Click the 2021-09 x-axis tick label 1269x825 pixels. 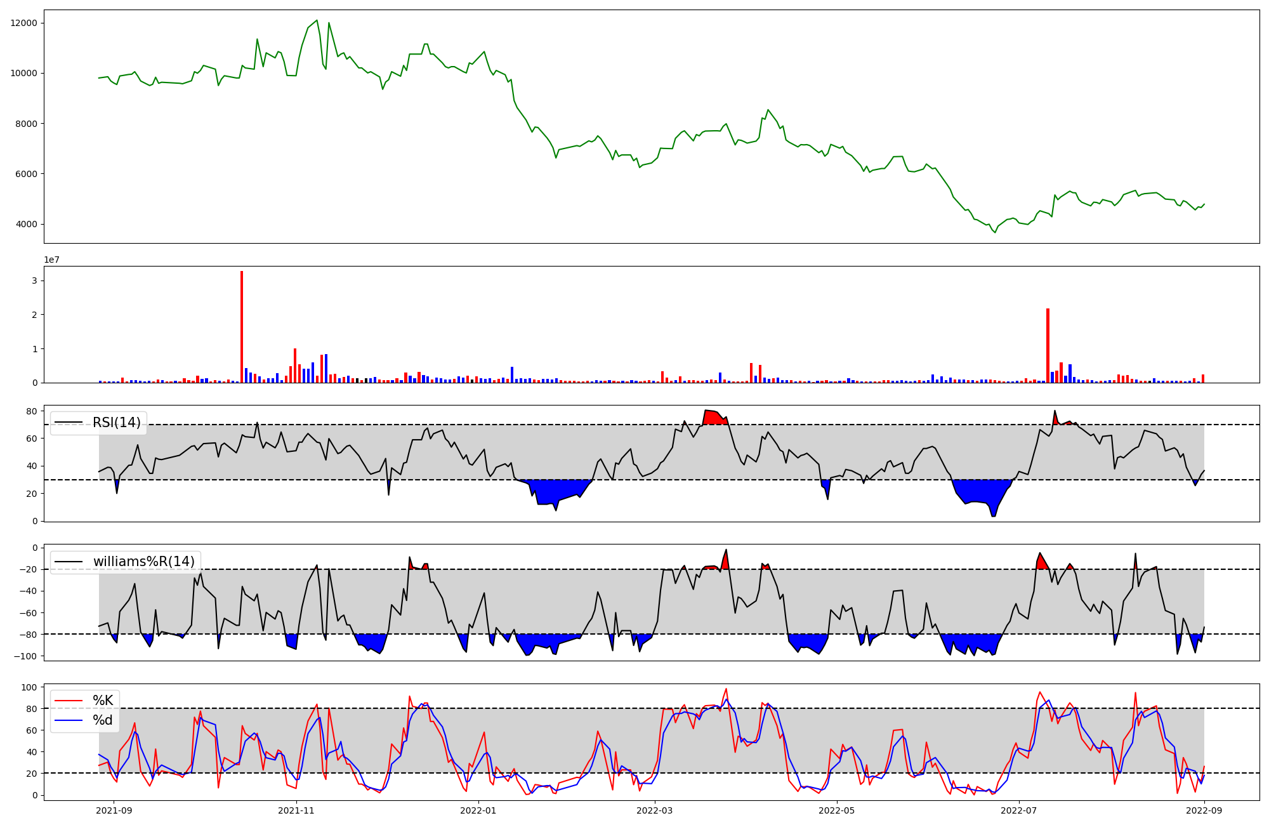point(114,810)
